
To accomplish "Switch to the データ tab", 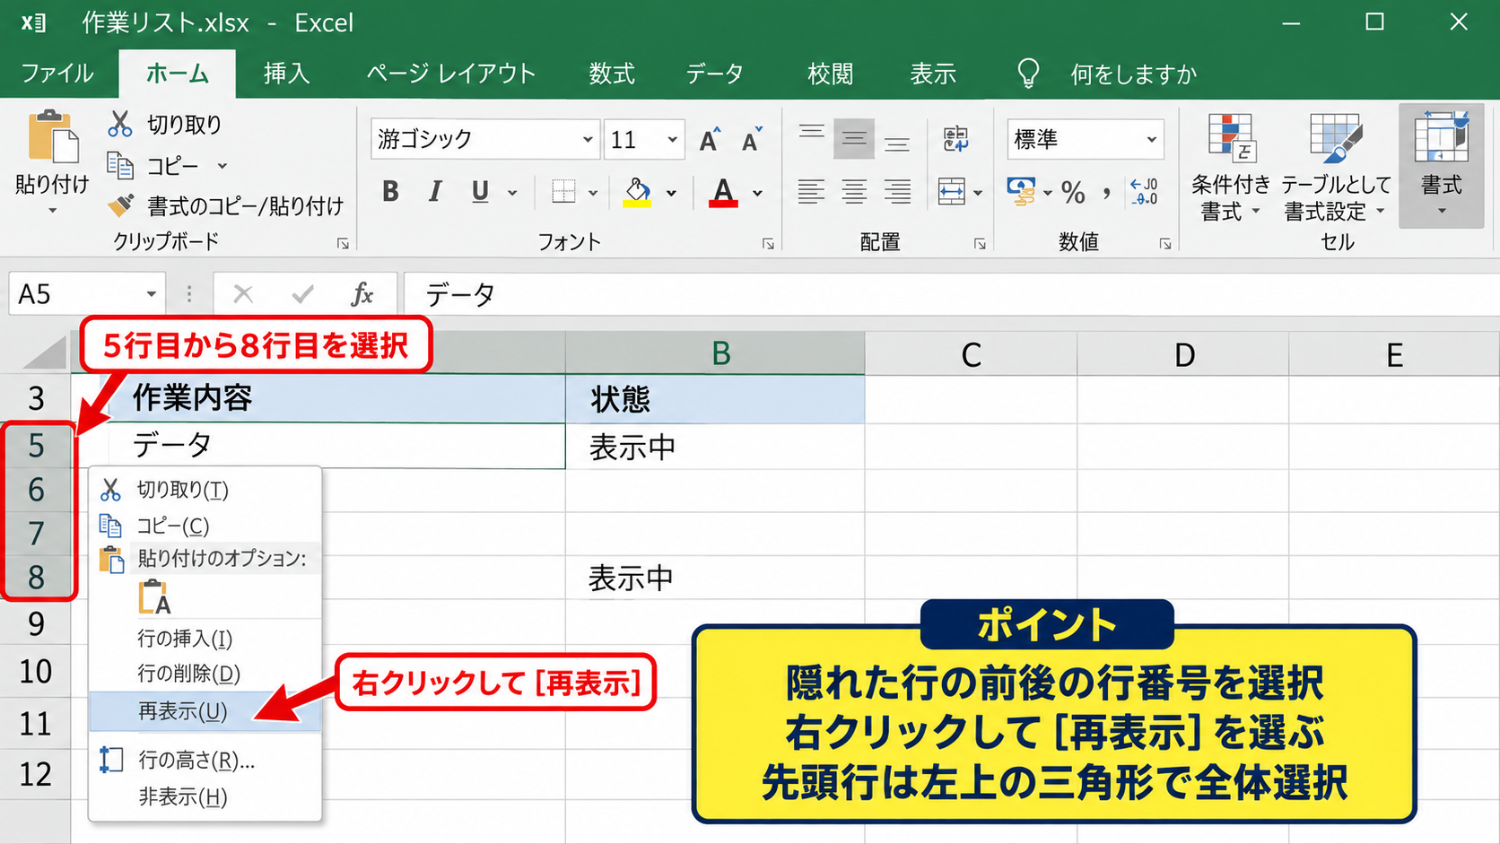I will point(715,74).
